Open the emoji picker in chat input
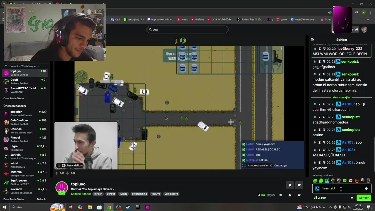375x211 pixels. [366, 188]
